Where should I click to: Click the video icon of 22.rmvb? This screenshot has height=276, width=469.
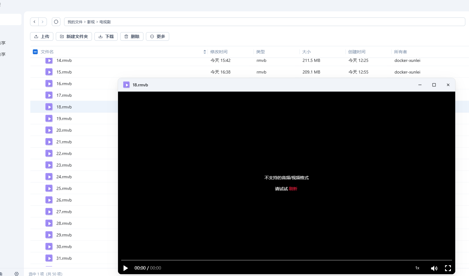[x=49, y=153]
